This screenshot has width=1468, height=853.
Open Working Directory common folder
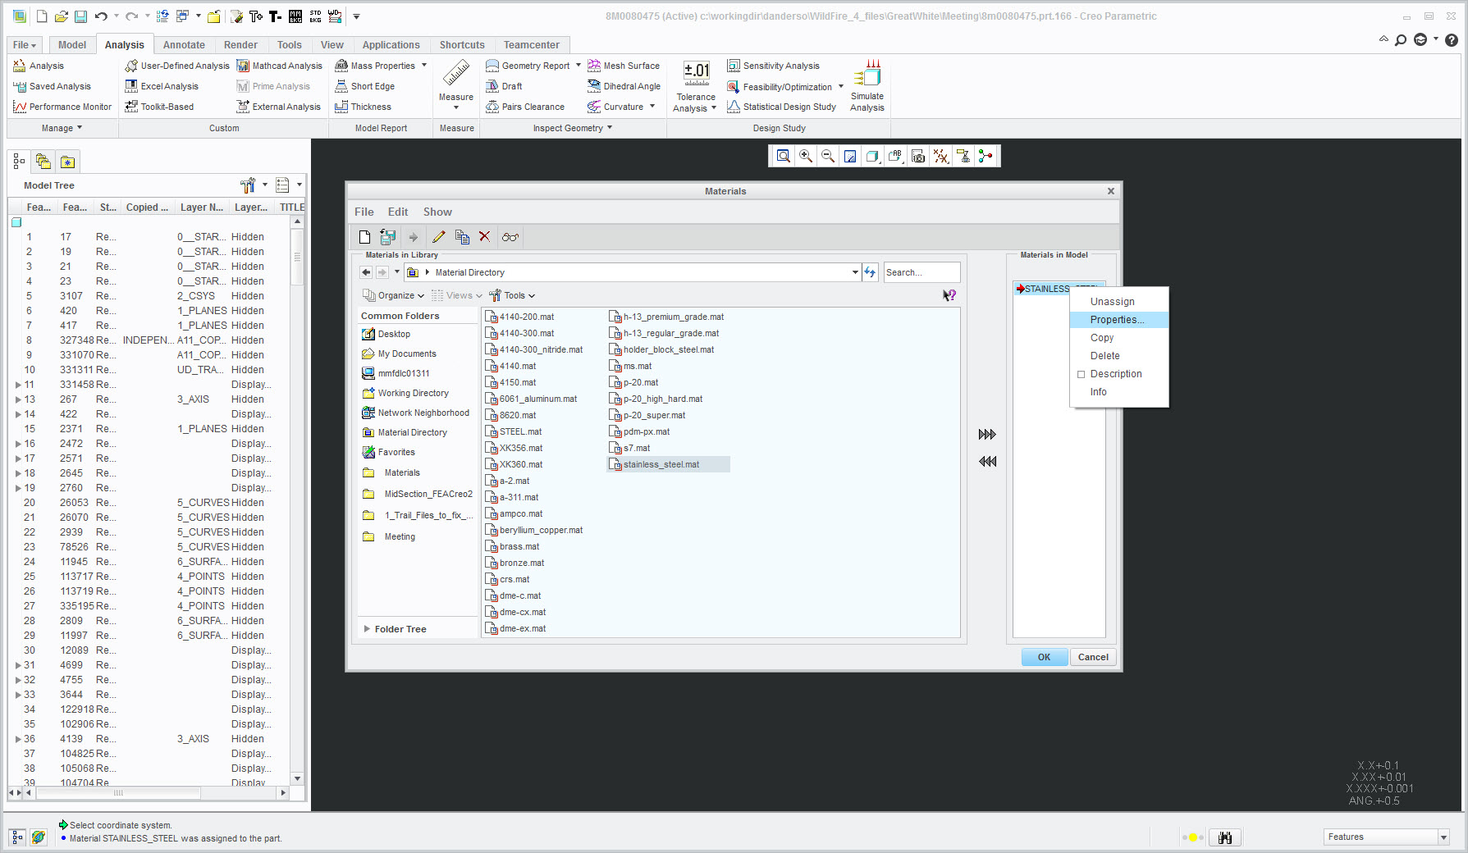pos(405,393)
